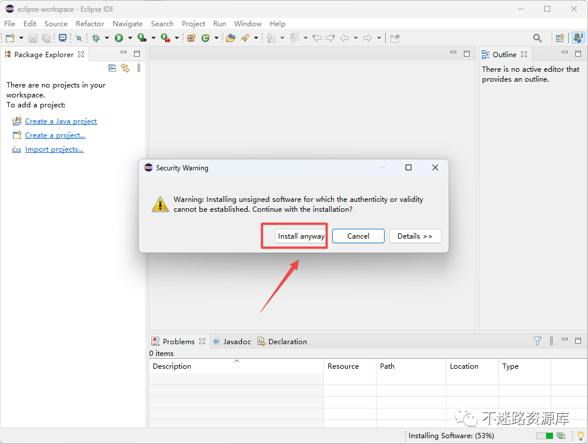Click the Coverage launch icon
Screen dimensions: 588x444
tap(142, 38)
